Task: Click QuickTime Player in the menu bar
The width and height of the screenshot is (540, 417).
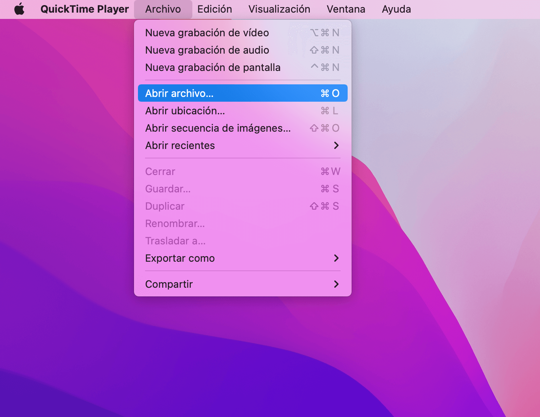Action: pos(85,9)
